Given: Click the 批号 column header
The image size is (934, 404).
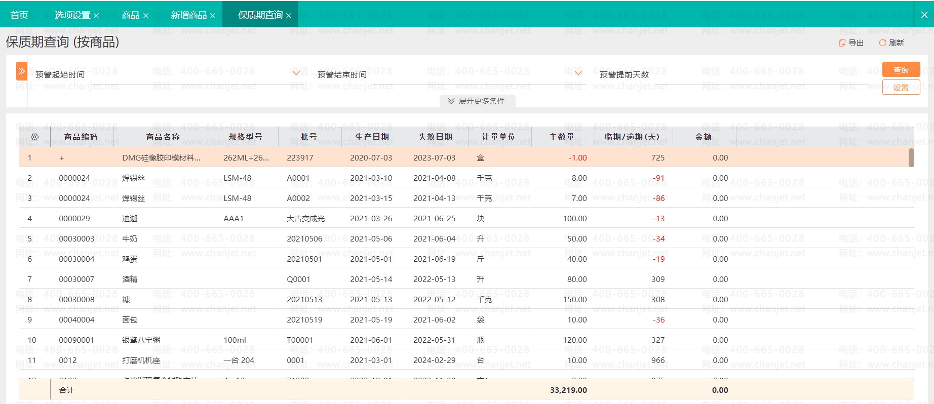Looking at the screenshot, I should pos(309,137).
